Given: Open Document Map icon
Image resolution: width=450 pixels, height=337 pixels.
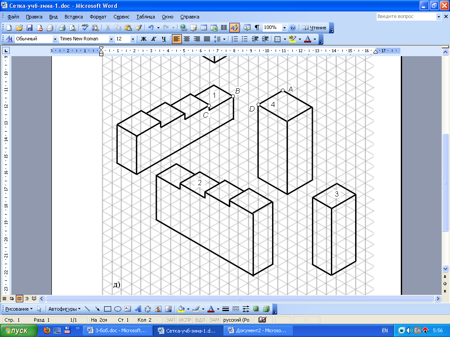Looking at the screenshot, I should click(247, 28).
